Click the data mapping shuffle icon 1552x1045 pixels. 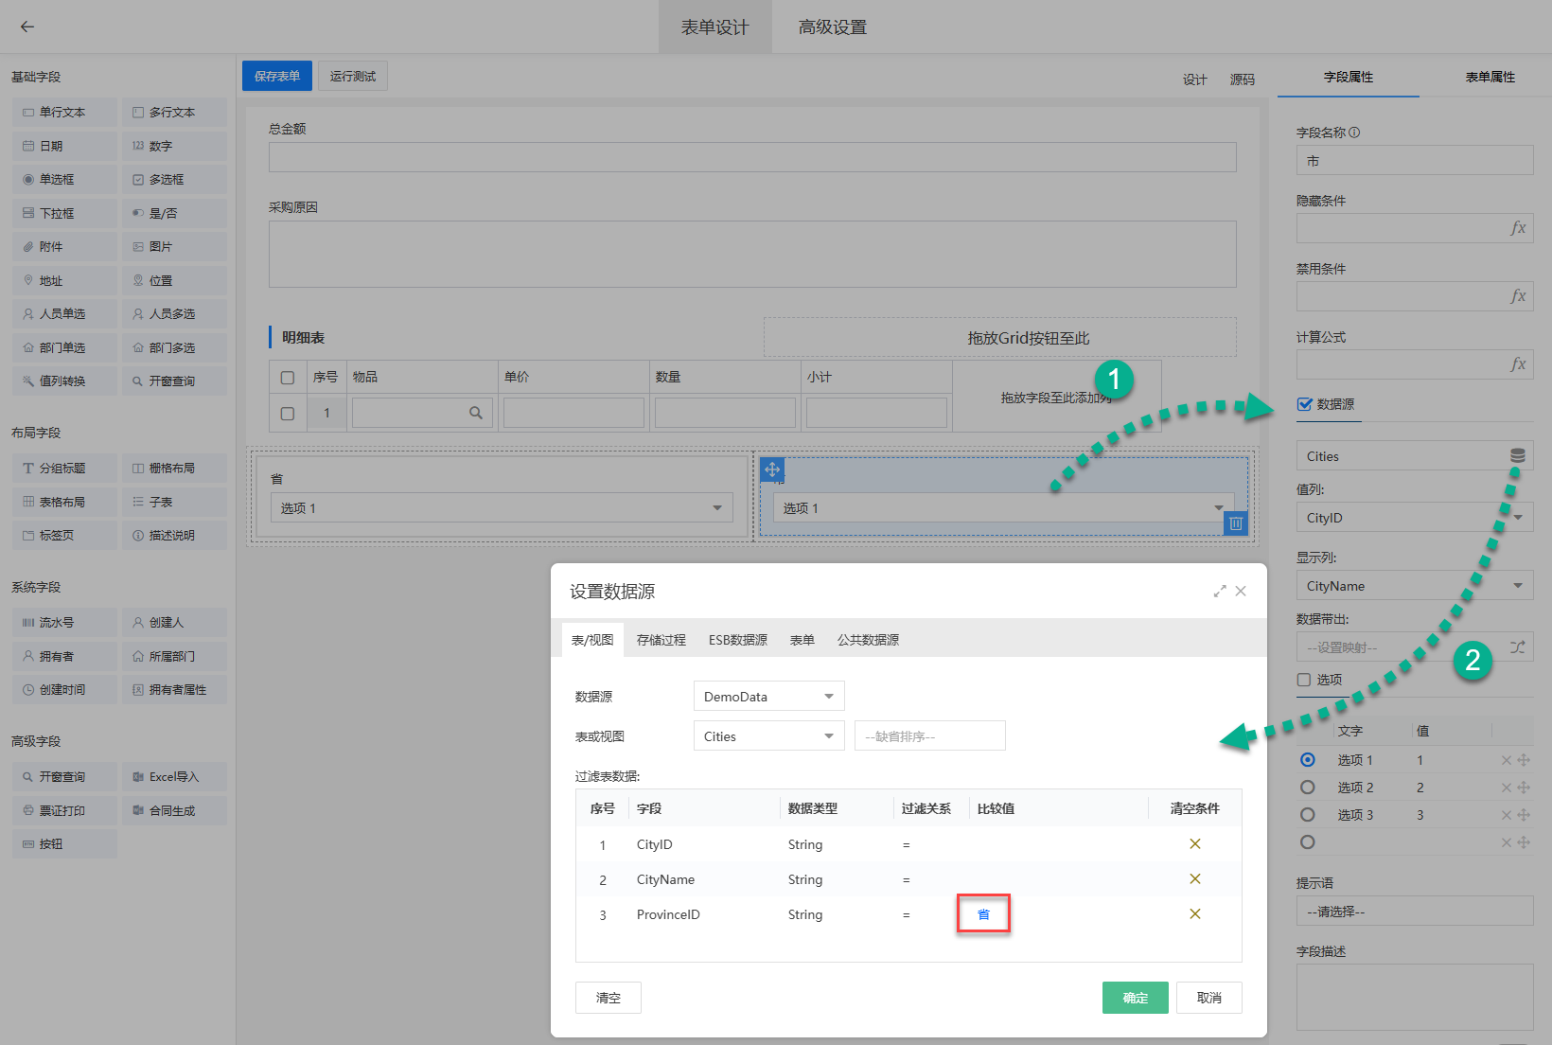1517,647
